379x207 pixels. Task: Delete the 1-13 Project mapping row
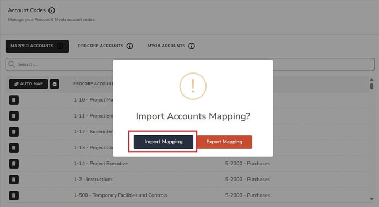[14, 148]
